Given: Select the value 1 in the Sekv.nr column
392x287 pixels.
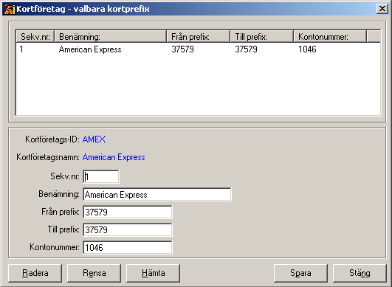Looking at the screenshot, I should point(21,49).
